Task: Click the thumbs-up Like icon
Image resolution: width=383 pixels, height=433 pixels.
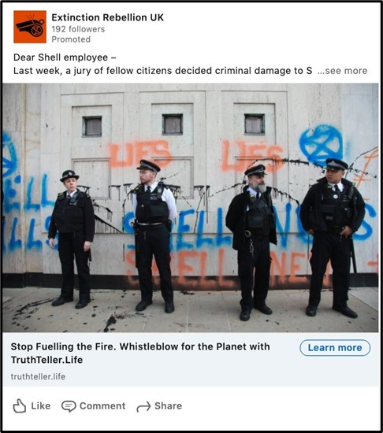Action: pos(19,406)
